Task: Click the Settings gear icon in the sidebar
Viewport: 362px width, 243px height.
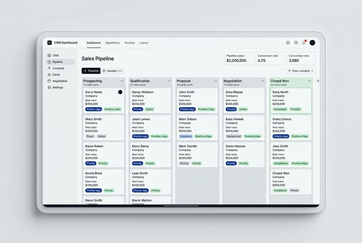Action: coord(49,87)
